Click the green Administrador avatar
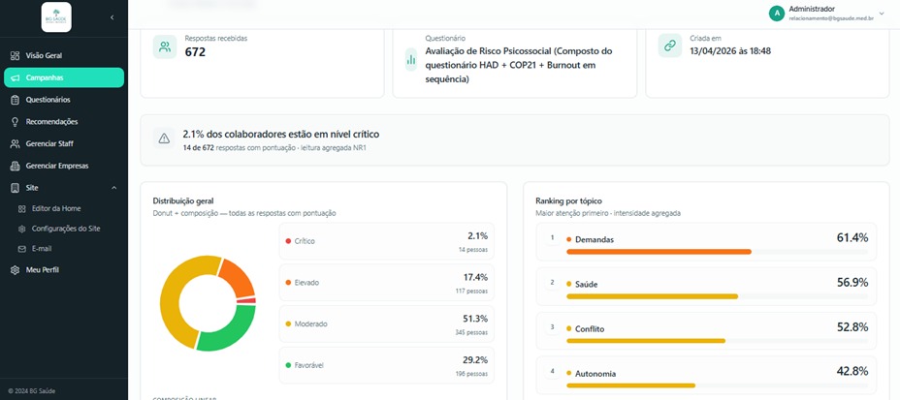Viewport: 900px width, 400px height. (777, 14)
